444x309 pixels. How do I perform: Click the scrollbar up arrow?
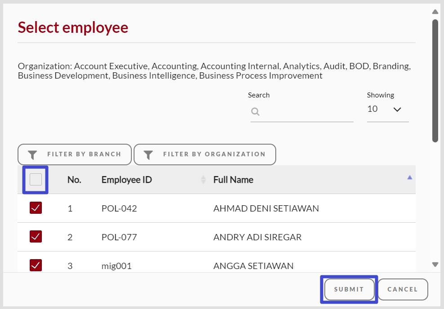435,12
